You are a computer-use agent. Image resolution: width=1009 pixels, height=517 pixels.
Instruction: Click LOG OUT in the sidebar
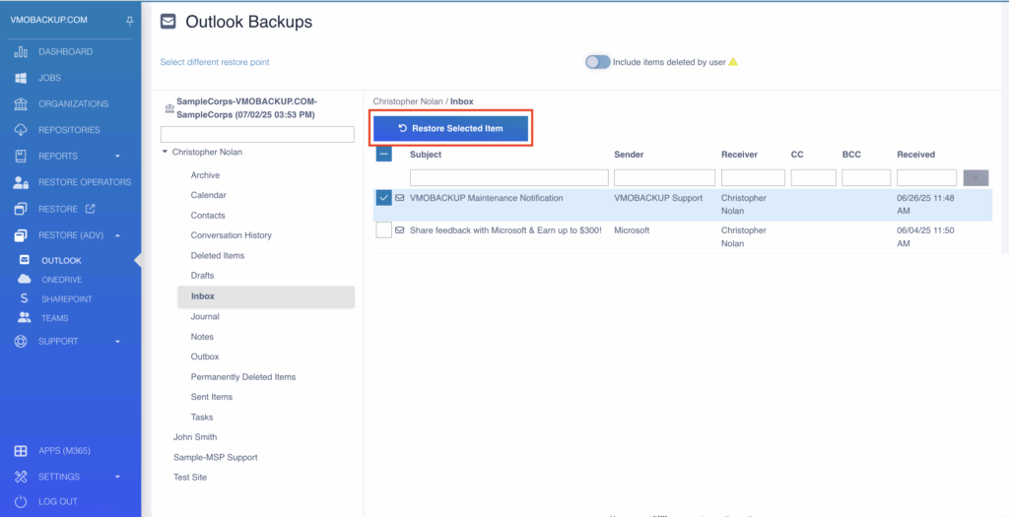[58, 501]
